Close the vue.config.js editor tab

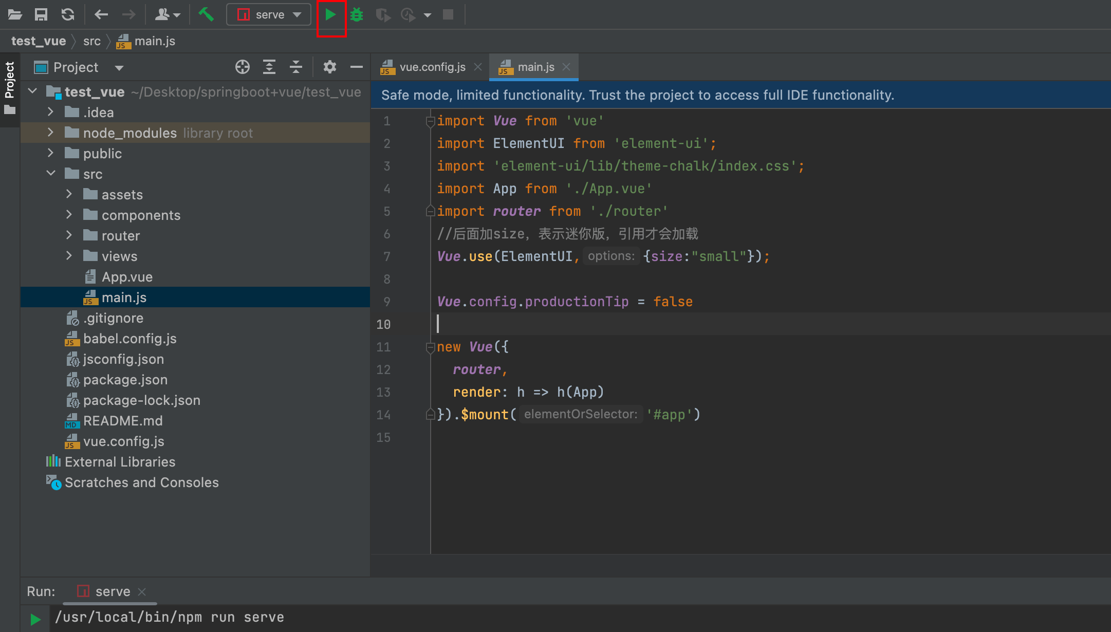[478, 67]
